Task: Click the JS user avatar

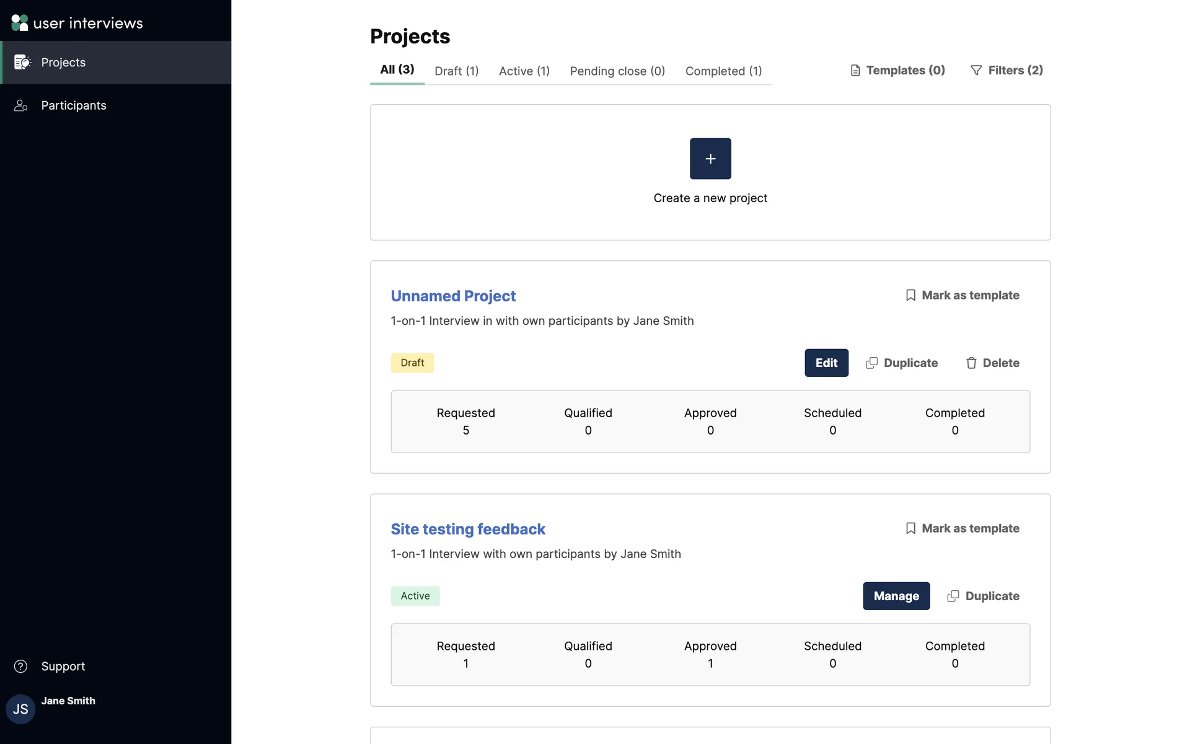Action: pos(20,709)
